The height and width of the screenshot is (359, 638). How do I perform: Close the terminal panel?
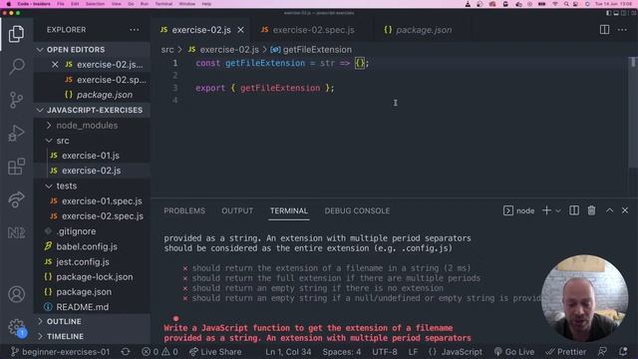pyautogui.click(x=625, y=210)
